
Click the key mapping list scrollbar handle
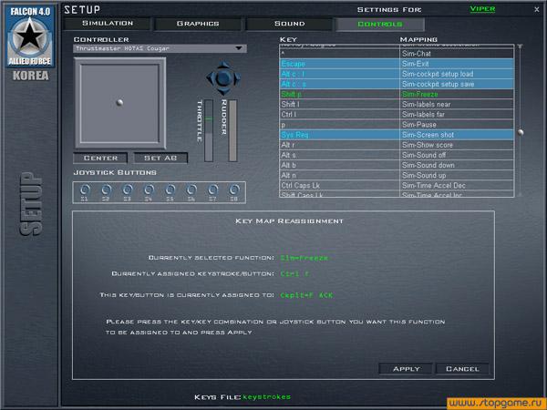pyautogui.click(x=521, y=132)
